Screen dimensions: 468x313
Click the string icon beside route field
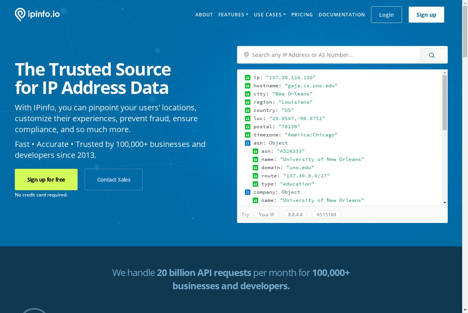click(255, 176)
